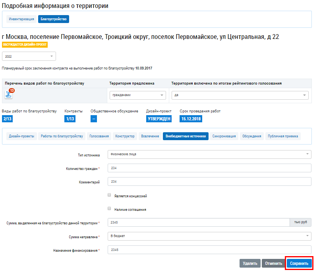Open the improvement works list icon with badge 13
Image resolution: width=319 pixels, height=272 pixels.
click(9, 95)
